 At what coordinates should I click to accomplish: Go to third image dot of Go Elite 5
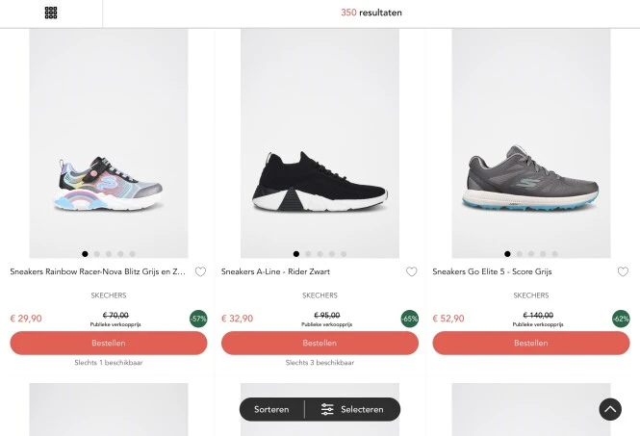click(531, 254)
